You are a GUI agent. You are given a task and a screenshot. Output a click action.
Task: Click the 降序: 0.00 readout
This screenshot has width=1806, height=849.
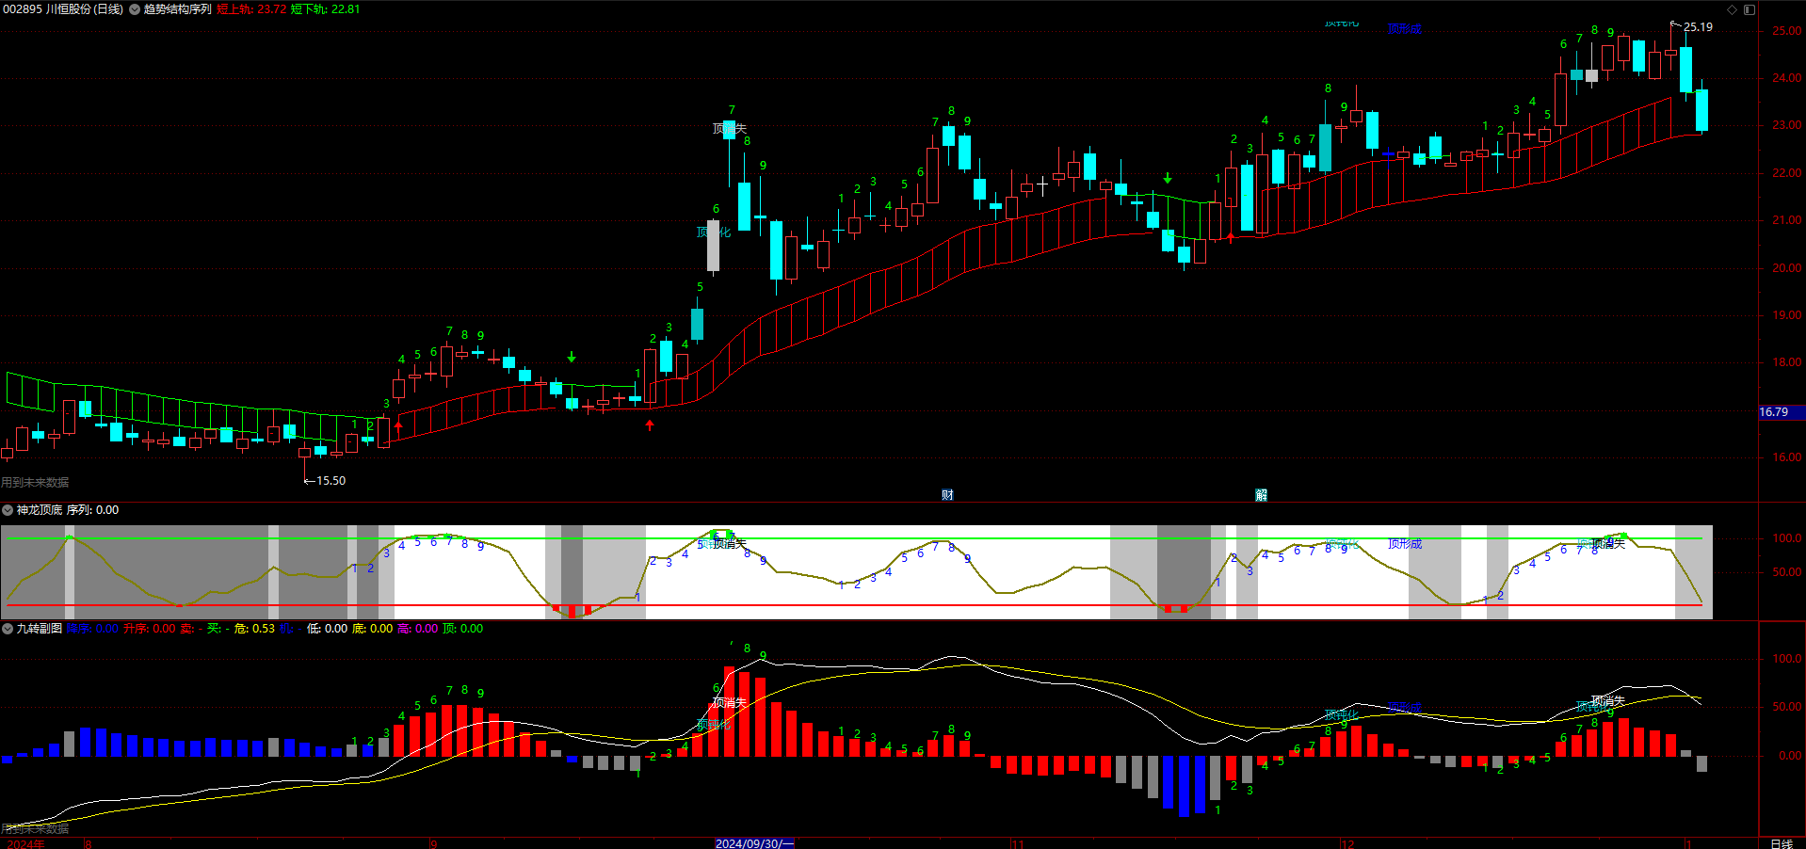click(x=92, y=629)
